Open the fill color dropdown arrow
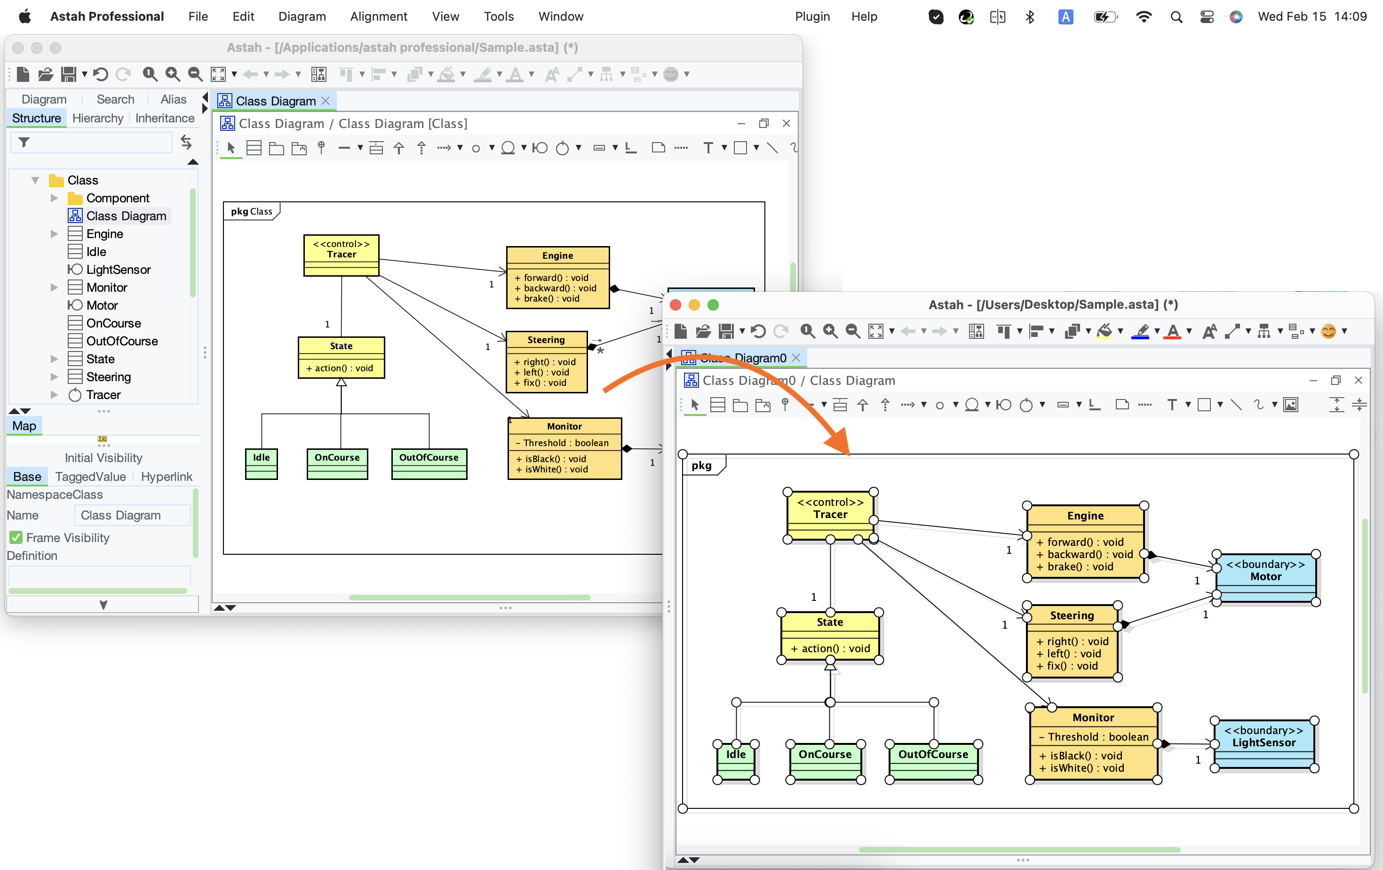Viewport: 1383px width, 870px height. pyautogui.click(x=1121, y=331)
